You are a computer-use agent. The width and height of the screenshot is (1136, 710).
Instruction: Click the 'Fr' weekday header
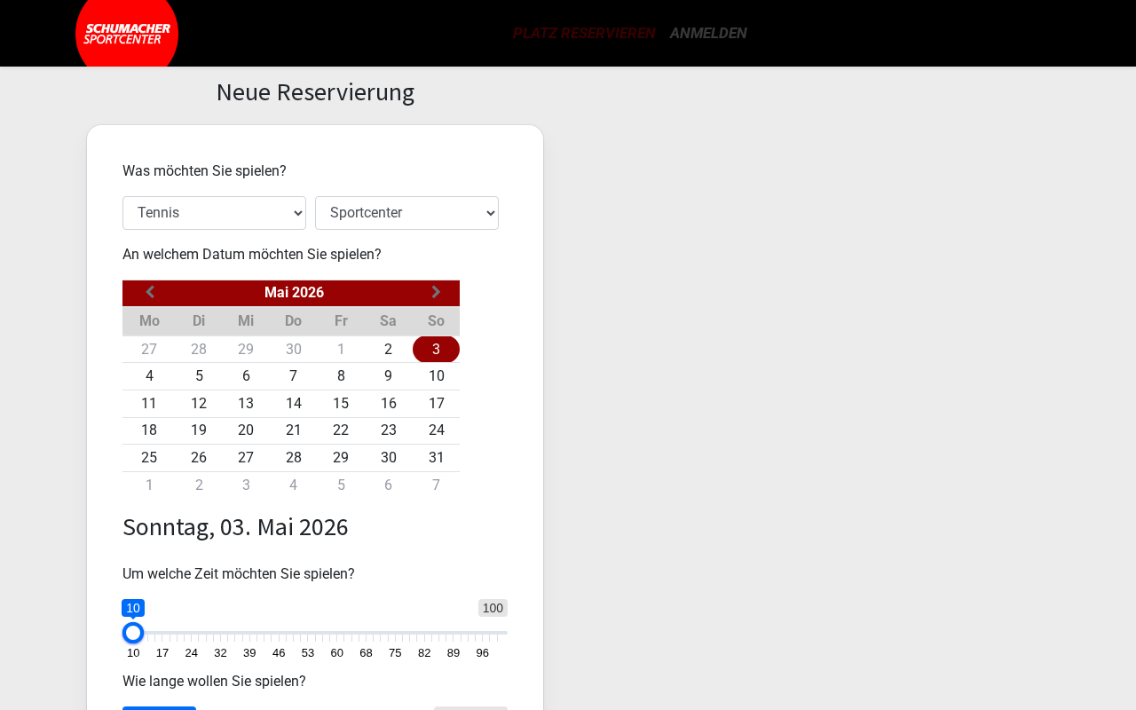click(x=341, y=321)
